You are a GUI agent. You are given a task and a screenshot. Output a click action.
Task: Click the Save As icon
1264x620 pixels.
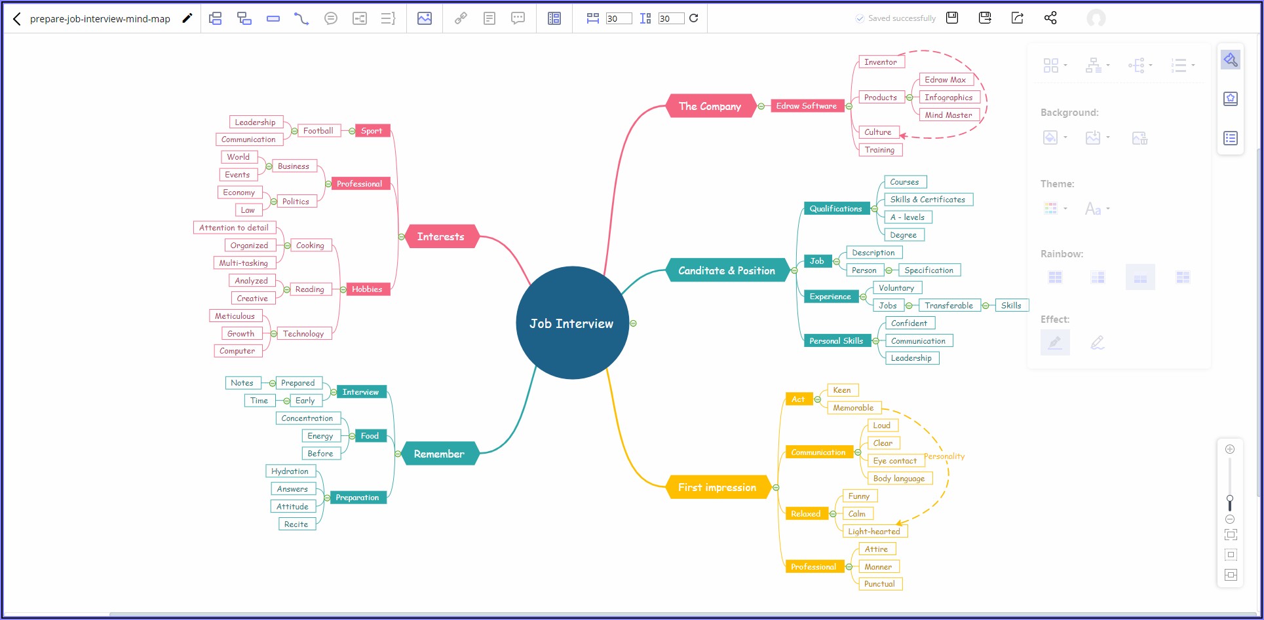click(x=985, y=18)
